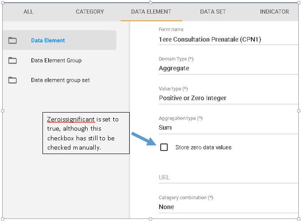The image size is (301, 222).
Task: Click the folder icon beside Data Element Group
Action: 12,60
